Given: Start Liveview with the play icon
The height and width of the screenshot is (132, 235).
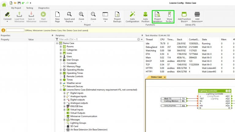Looking at the screenshot, I should 43,14.
